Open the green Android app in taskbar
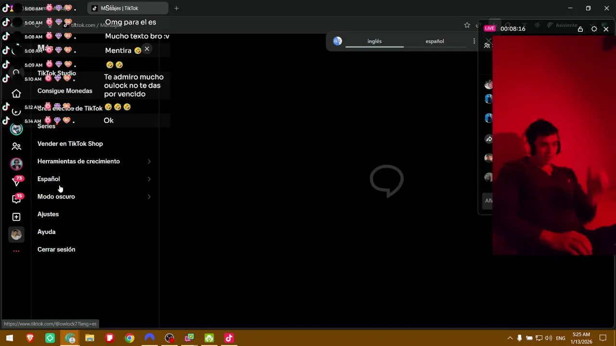This screenshot has width=616, height=346. point(209,338)
